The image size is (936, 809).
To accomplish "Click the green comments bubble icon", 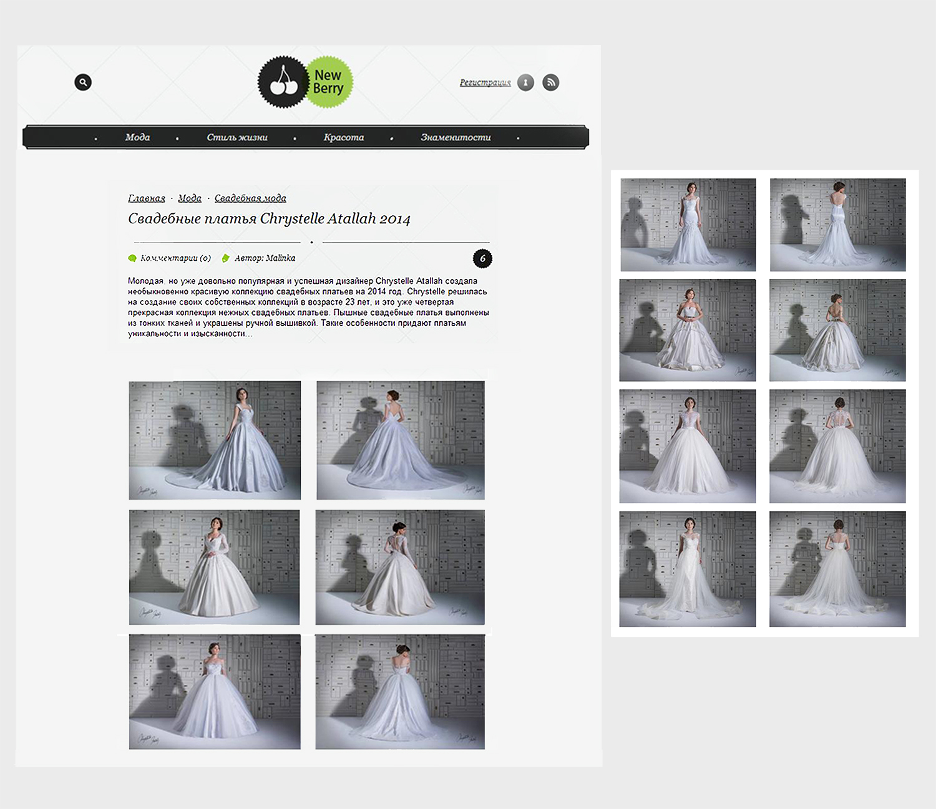I will 132,258.
